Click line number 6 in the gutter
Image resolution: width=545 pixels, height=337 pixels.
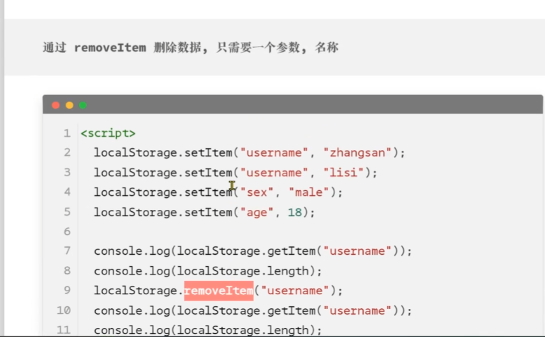(67, 232)
